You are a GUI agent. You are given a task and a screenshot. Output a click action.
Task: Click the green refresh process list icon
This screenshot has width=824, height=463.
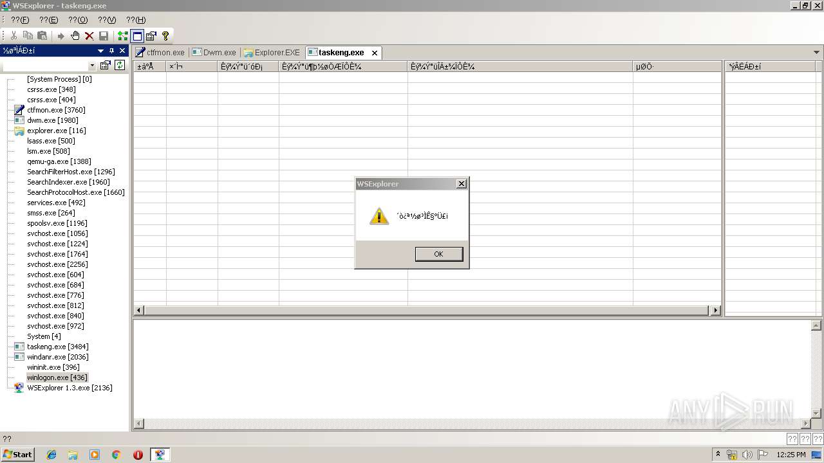[120, 65]
